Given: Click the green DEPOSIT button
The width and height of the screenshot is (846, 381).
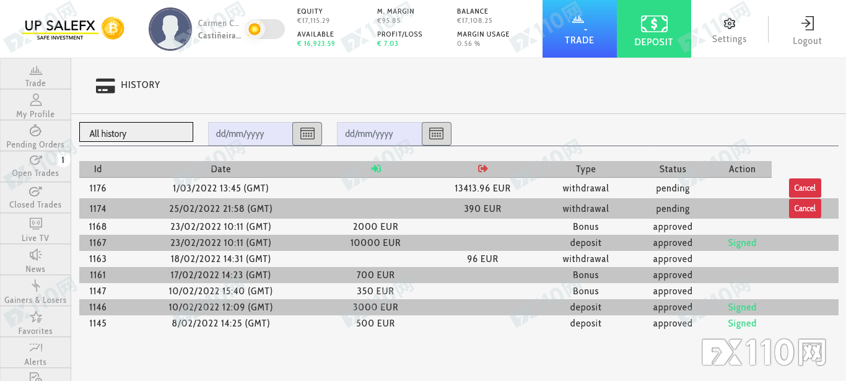Looking at the screenshot, I should 653,29.
